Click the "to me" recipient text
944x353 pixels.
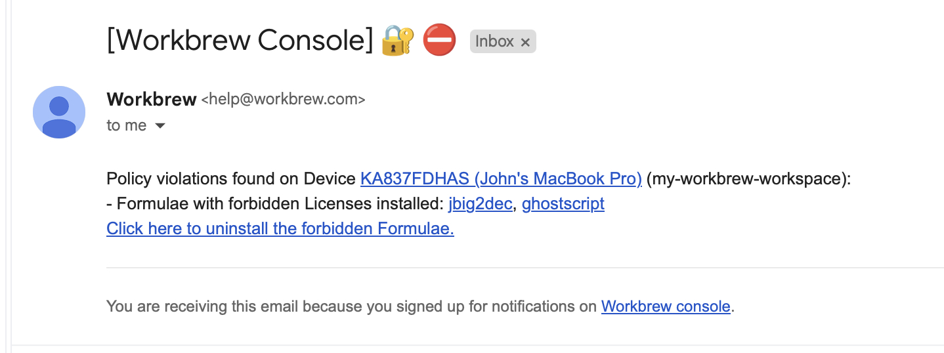pos(127,125)
